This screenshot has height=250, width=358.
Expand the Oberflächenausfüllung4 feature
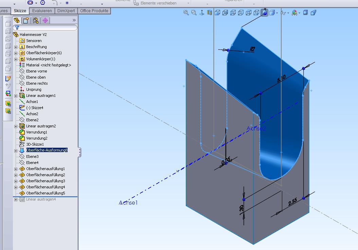pos(16,187)
